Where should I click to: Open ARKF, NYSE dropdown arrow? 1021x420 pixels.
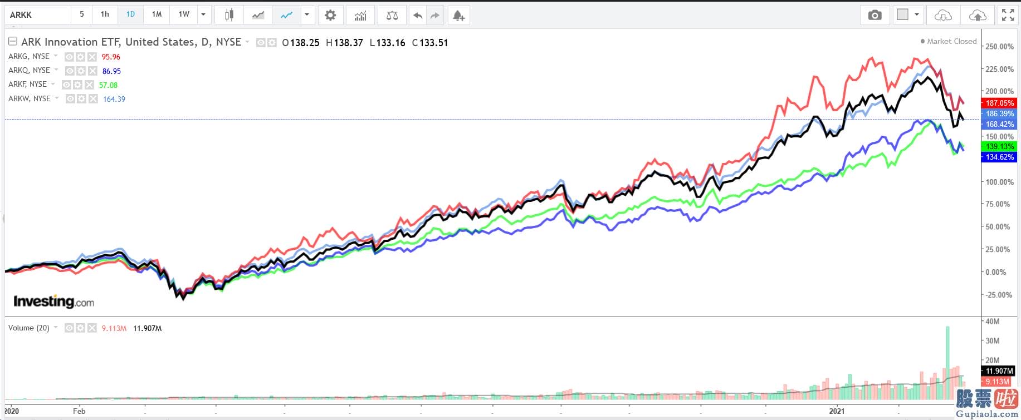point(53,84)
